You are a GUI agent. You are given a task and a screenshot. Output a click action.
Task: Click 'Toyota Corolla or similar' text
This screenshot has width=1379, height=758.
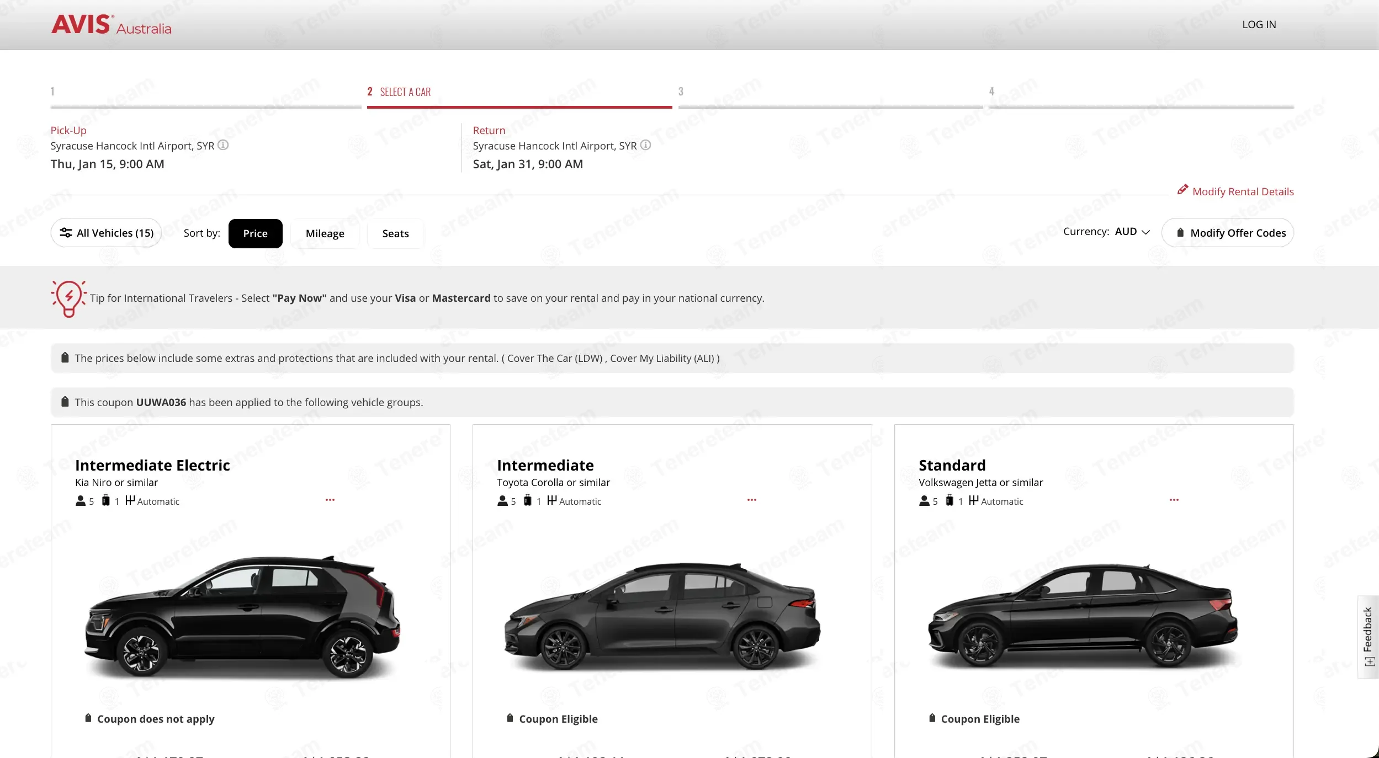pyautogui.click(x=553, y=482)
